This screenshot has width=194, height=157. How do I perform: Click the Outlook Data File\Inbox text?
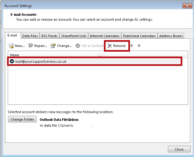59,120
